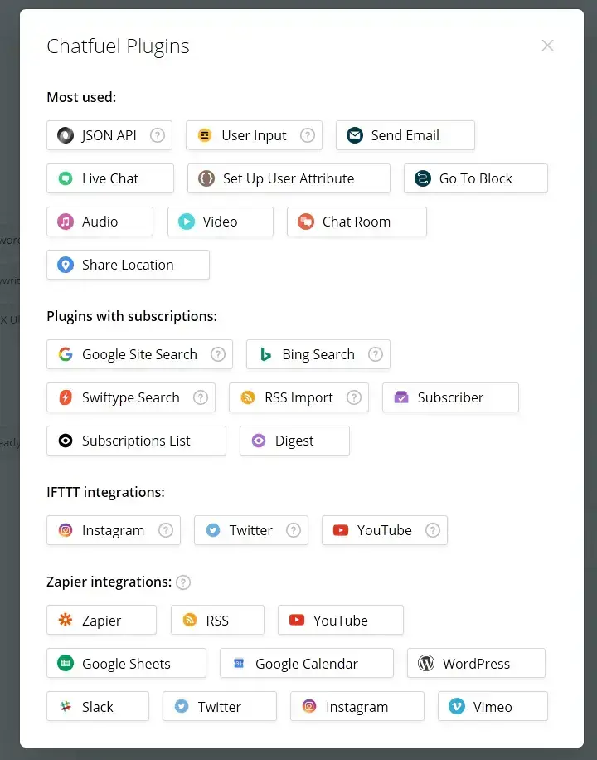Screen dimensions: 597x760
Task: Close the Chatfuel Plugins dialog
Action: coord(547,46)
